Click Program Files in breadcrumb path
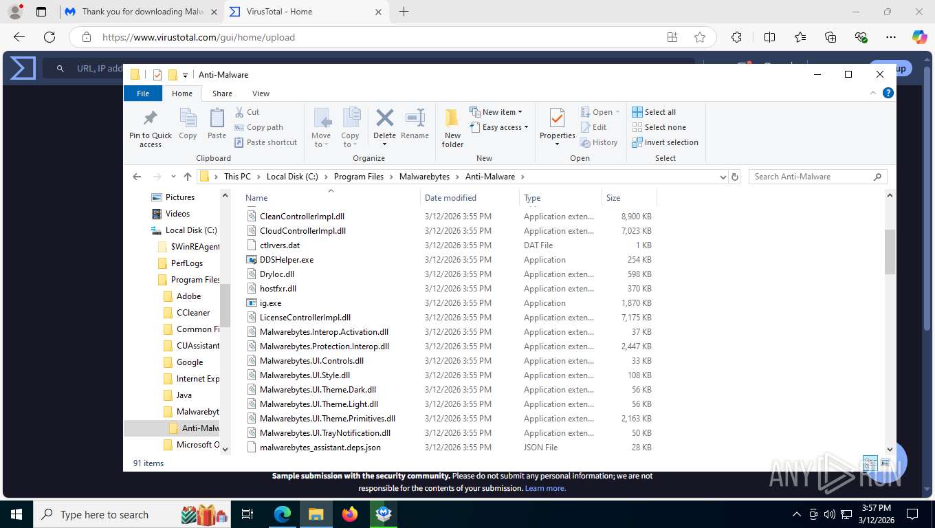935x528 pixels. click(359, 177)
